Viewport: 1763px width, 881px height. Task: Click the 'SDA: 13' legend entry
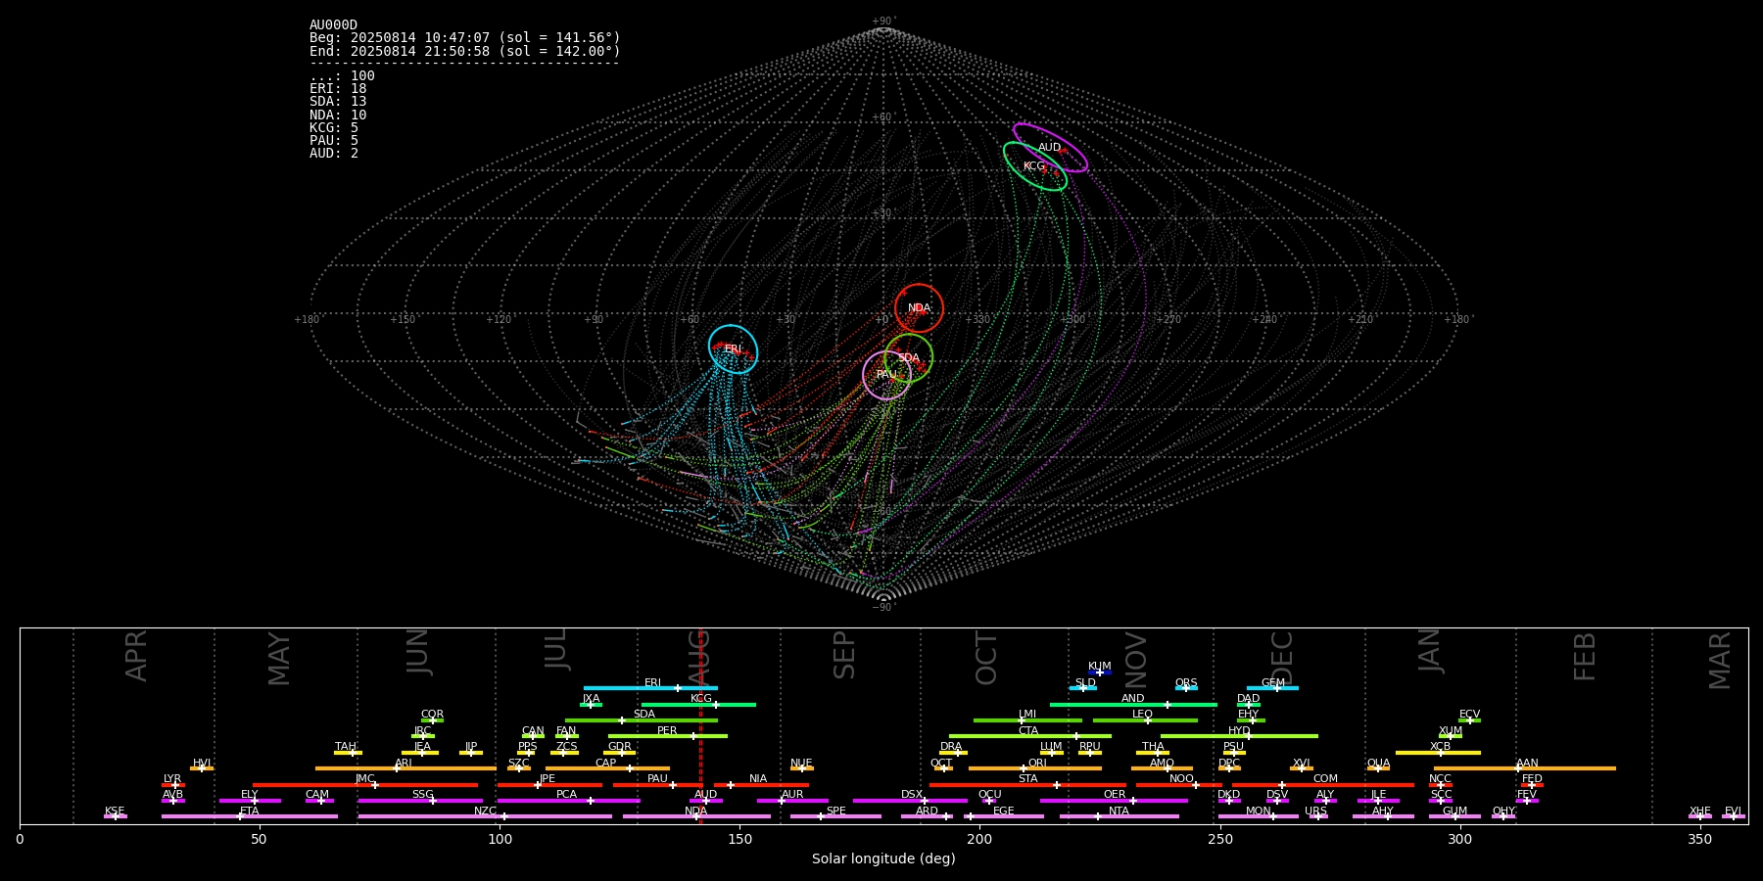338,102
